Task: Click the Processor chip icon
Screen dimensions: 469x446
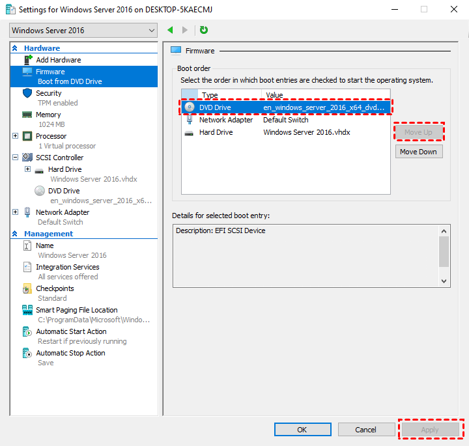Action: coord(27,136)
